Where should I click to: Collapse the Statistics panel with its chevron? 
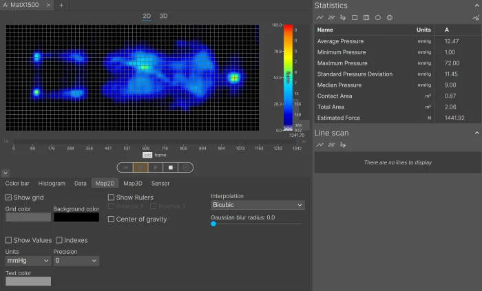(x=476, y=6)
